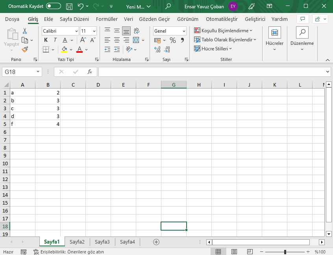The width and height of the screenshot is (333, 255).
Task: Click the formula bar input field
Action: point(212,72)
